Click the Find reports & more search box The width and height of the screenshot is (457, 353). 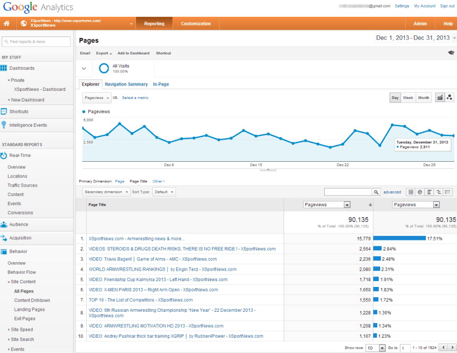(x=36, y=42)
